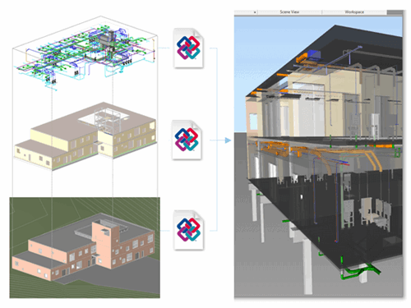Open the Workspace tab
Screen dimensions: 411x308
pyautogui.click(x=354, y=12)
